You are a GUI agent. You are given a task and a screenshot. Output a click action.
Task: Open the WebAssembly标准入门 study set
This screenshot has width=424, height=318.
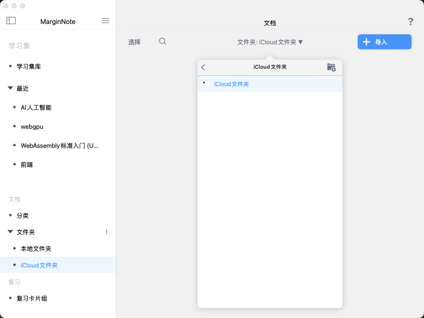click(60, 146)
